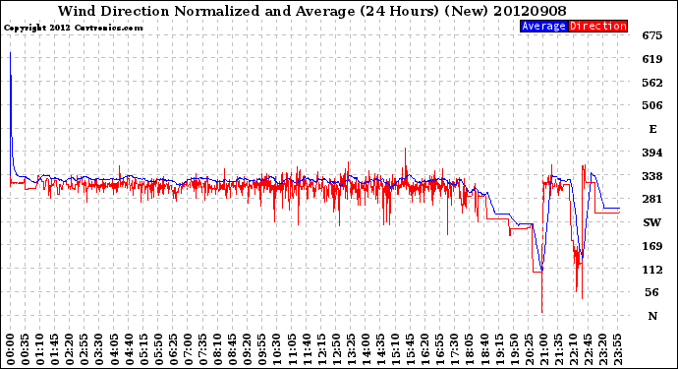Click the 02:55 time axis label
Screen dimensions: 678x369
coord(85,349)
